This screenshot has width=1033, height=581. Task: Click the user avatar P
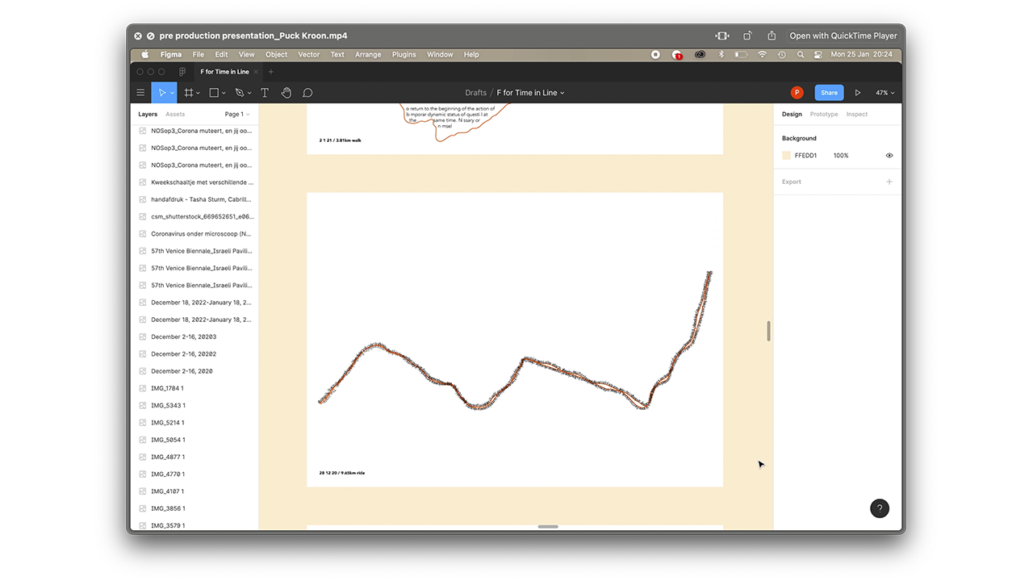(797, 93)
